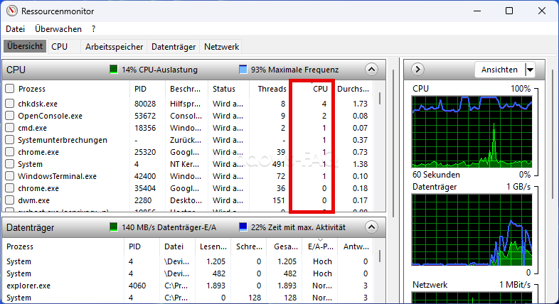Check chrome.exe PID 25320 checkbox
Screen dimensions: 559x304
[10, 152]
